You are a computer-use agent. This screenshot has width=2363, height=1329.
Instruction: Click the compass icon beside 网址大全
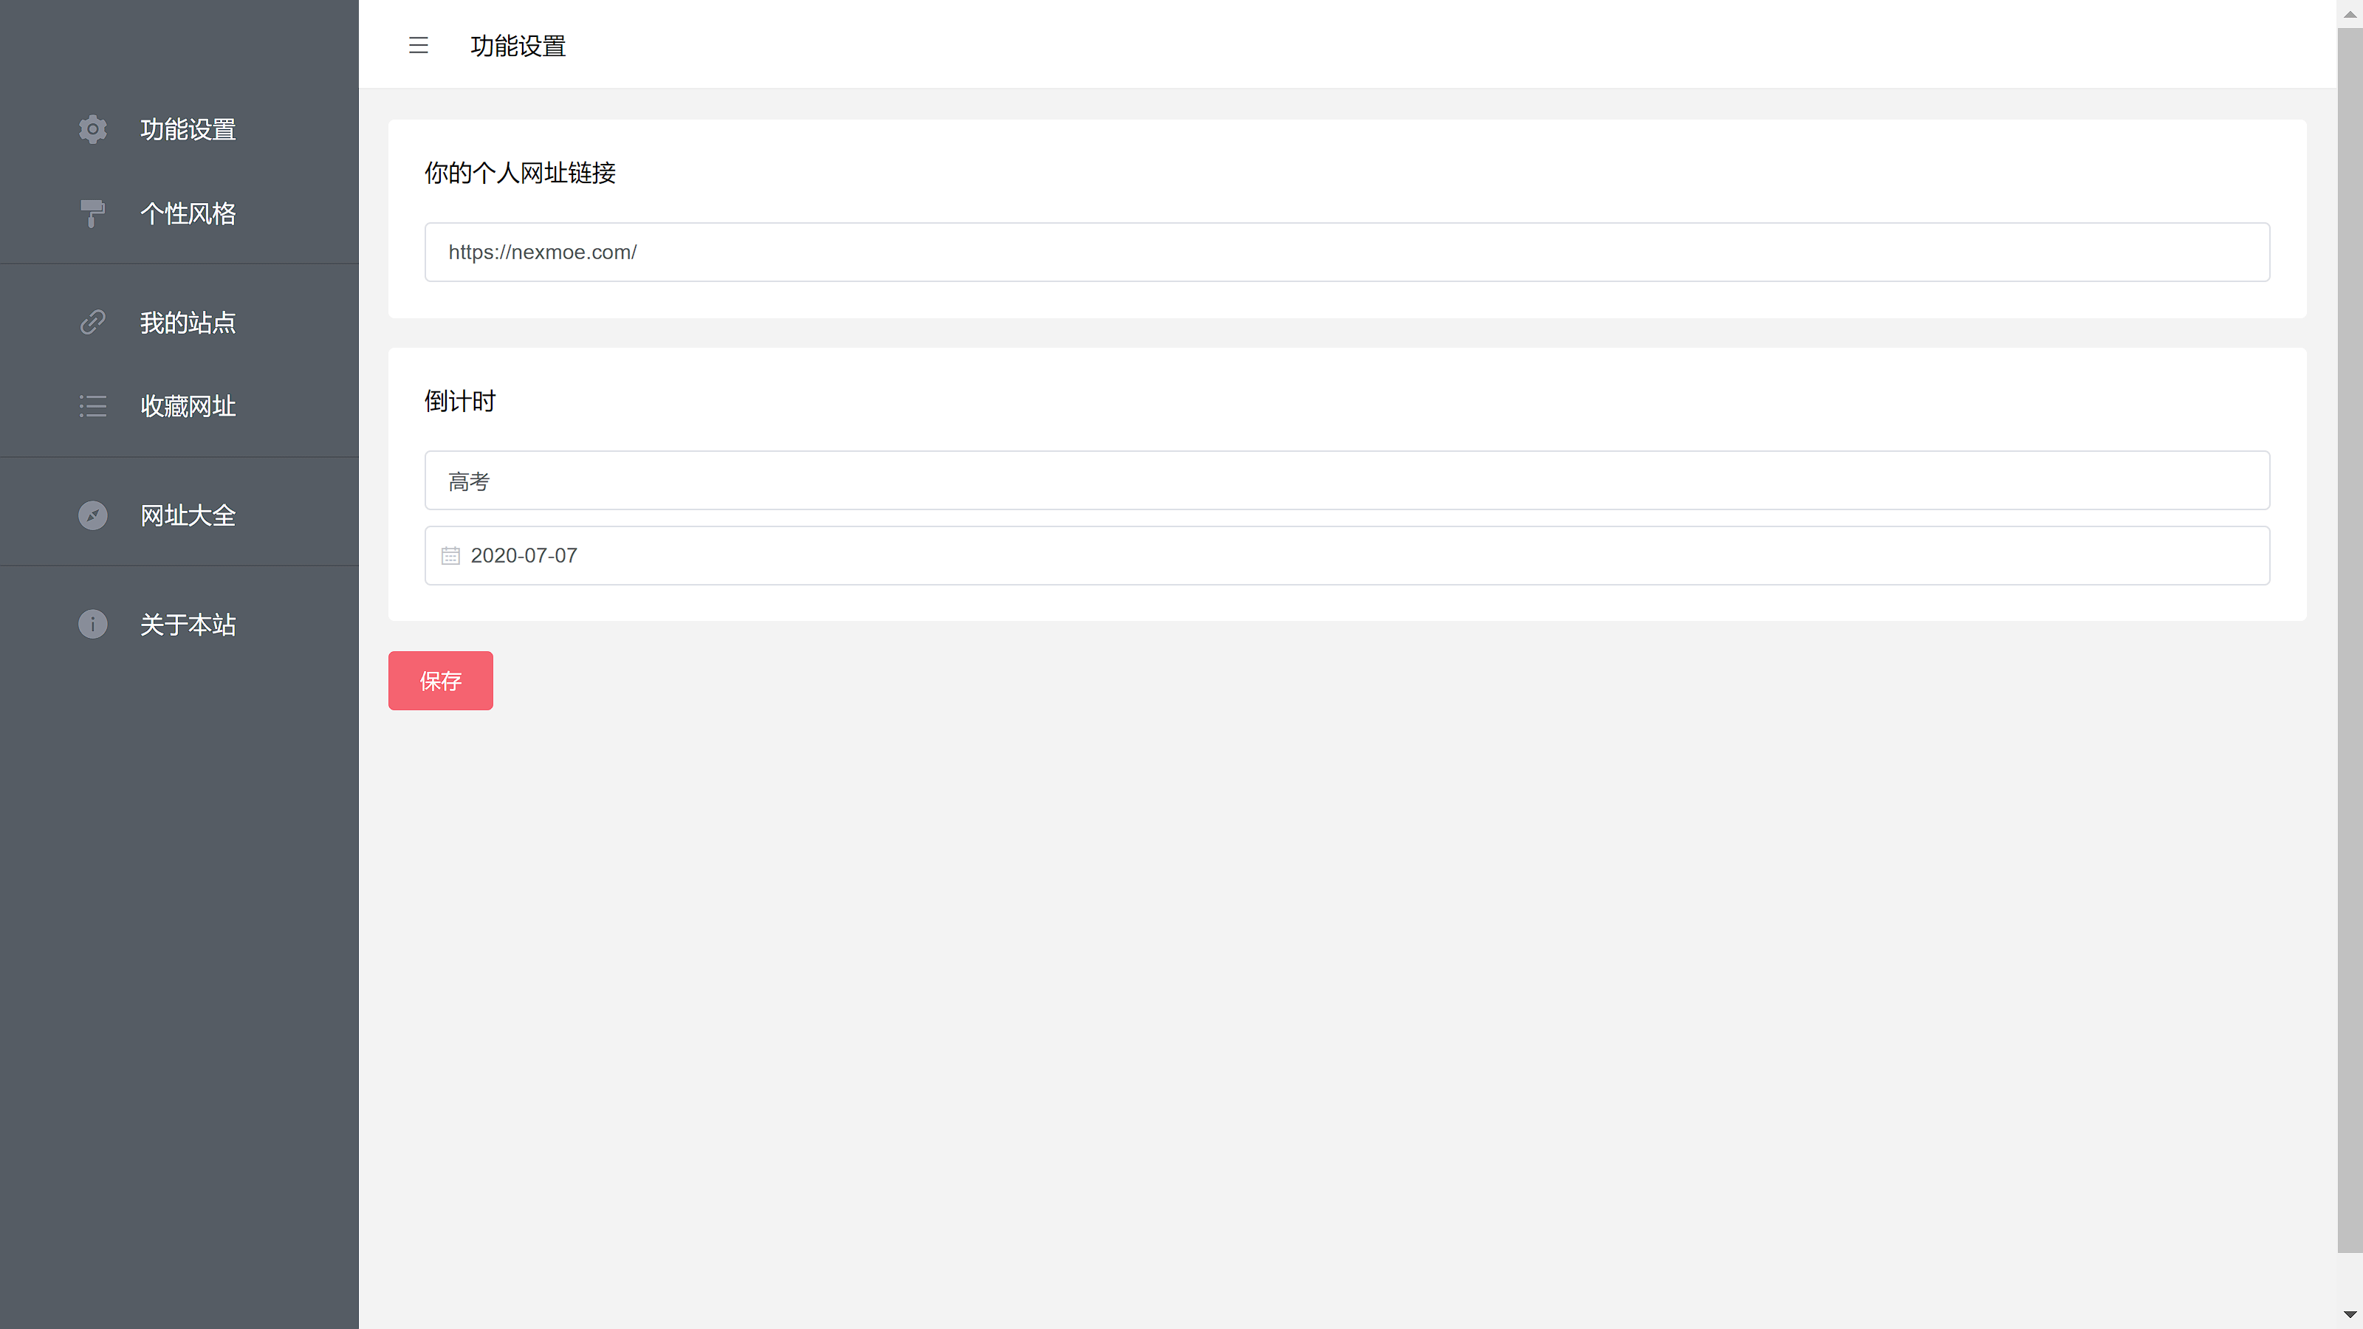tap(92, 515)
